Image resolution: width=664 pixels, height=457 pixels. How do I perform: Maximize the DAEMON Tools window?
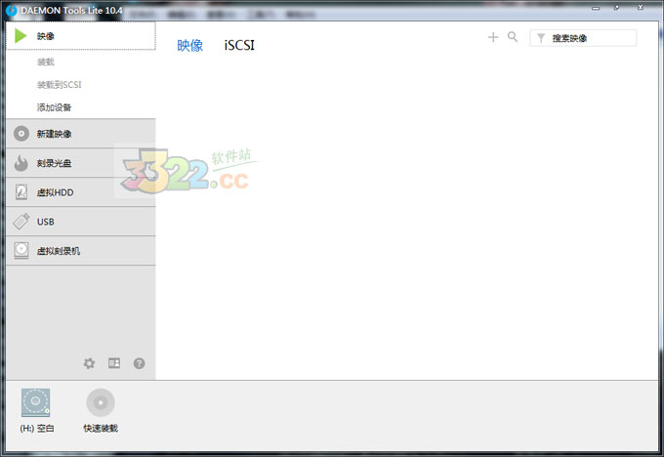pos(616,8)
